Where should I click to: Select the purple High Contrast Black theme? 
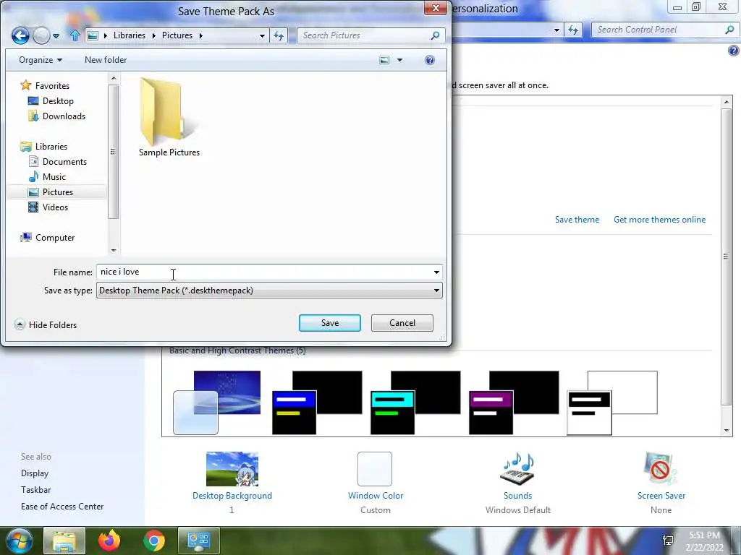[x=514, y=403]
